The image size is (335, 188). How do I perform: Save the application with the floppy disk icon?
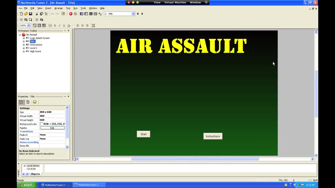[x=30, y=14]
